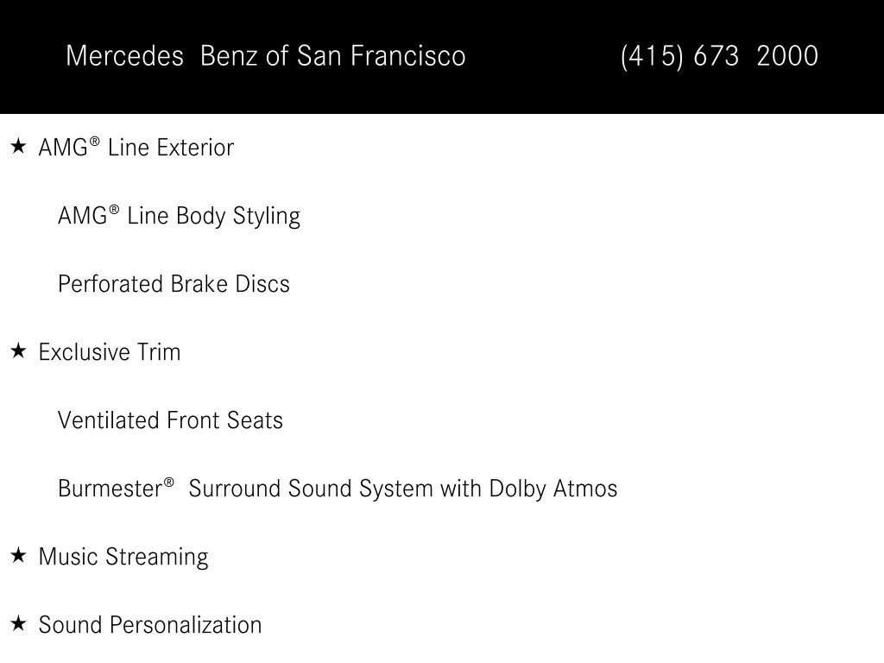Select the Burmester Surround Sound System item

[338, 489]
